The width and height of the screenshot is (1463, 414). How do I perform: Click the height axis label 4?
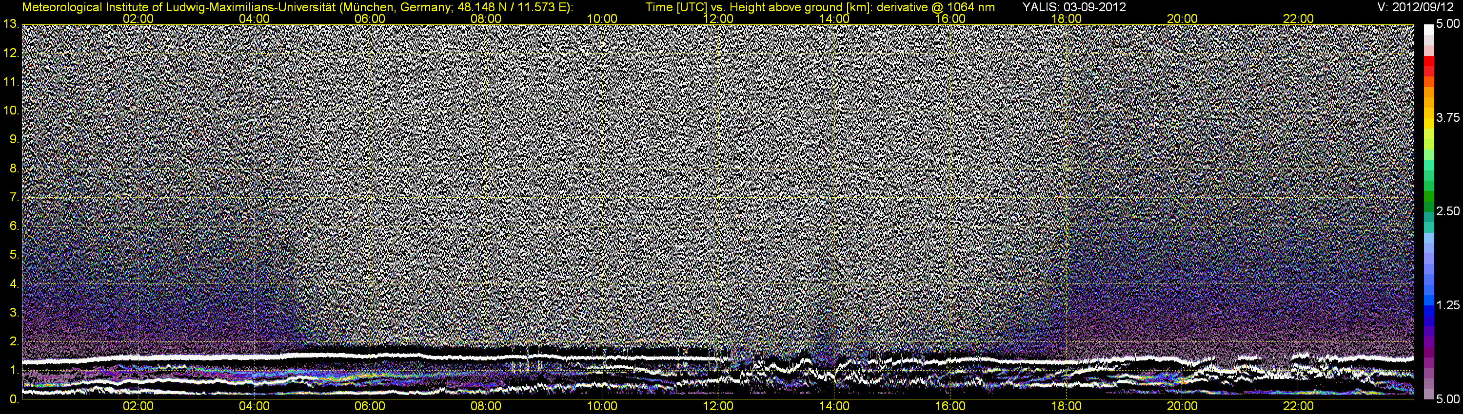point(14,284)
